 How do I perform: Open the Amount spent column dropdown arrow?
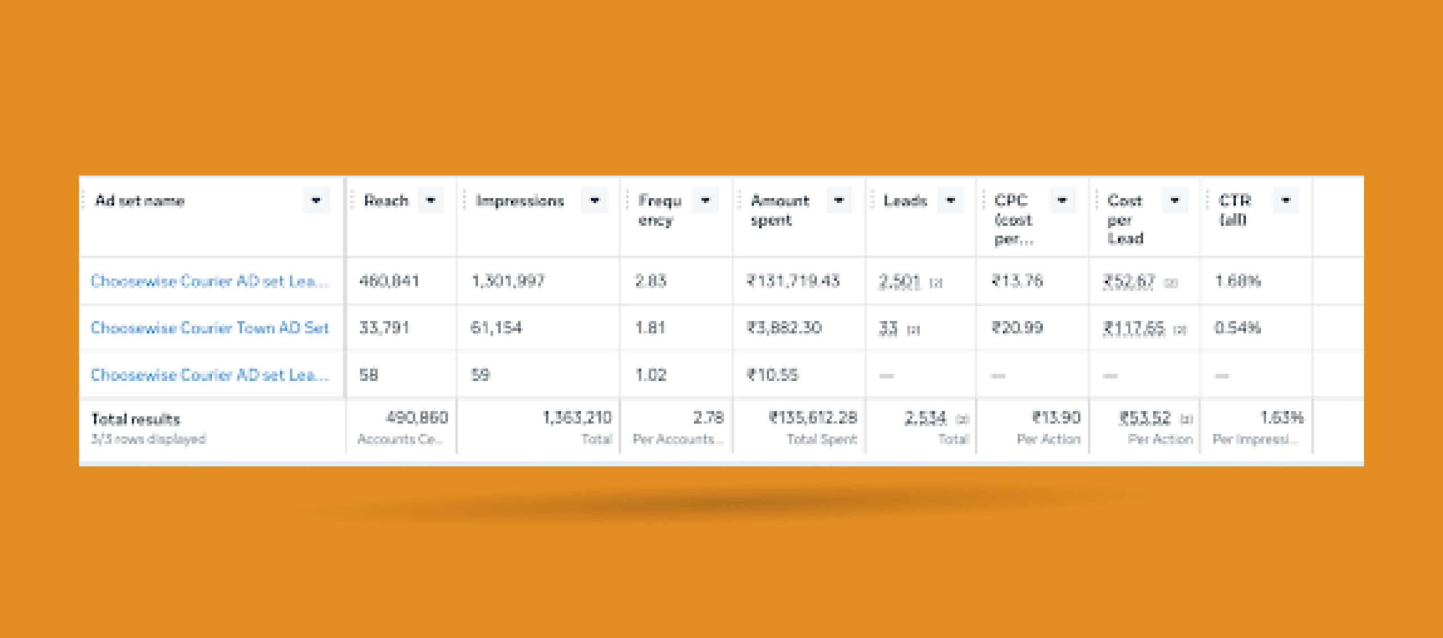839,200
